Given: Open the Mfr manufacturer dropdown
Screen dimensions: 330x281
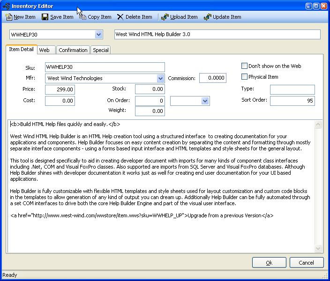Looking at the screenshot, I should 160,78.
